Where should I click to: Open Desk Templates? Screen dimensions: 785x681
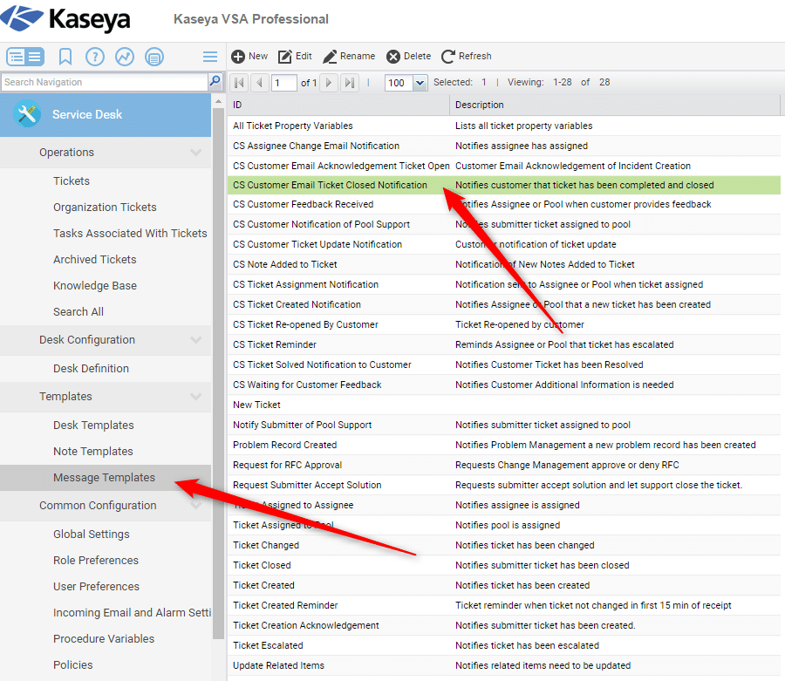[x=93, y=425]
